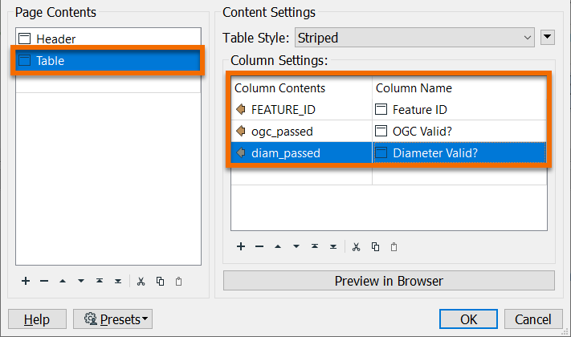Select Header in Page Contents list
The height and width of the screenshot is (337, 571).
56,39
